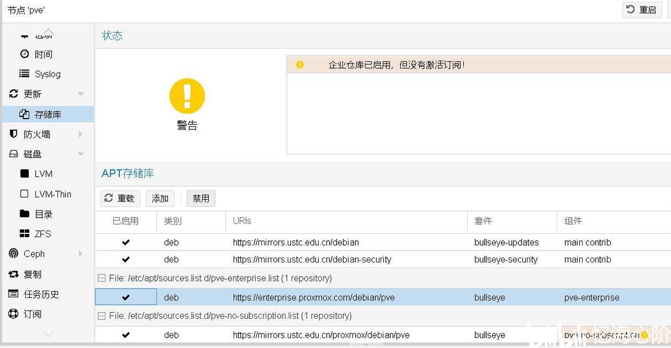This screenshot has height=348, width=671.
Task: Click the empty square icon beside LVM-Thin
Action: [x=24, y=193]
